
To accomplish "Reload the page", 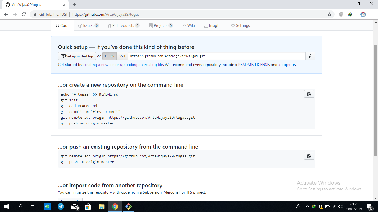I will [x=24, y=14].
